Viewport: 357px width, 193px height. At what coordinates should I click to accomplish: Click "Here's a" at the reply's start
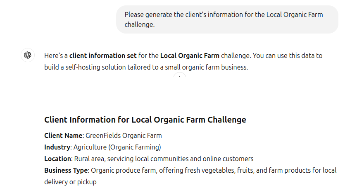pyautogui.click(x=56, y=55)
